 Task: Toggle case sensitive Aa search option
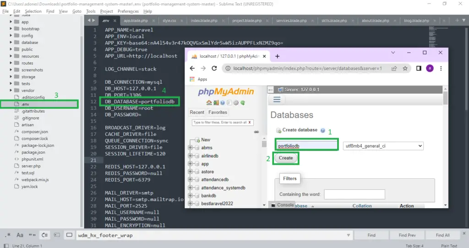[20, 235]
